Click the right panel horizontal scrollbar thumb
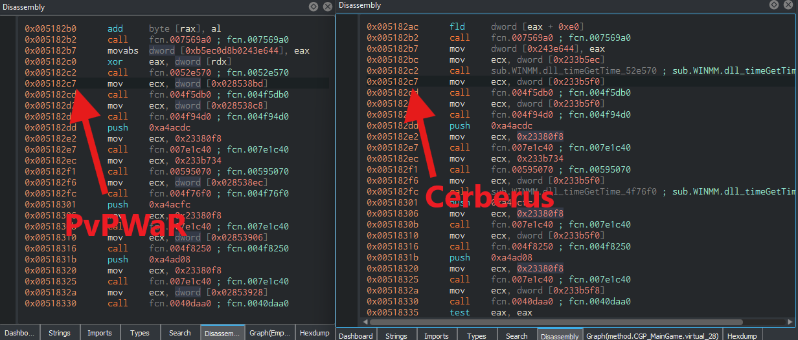This screenshot has height=340, width=798. click(555, 321)
